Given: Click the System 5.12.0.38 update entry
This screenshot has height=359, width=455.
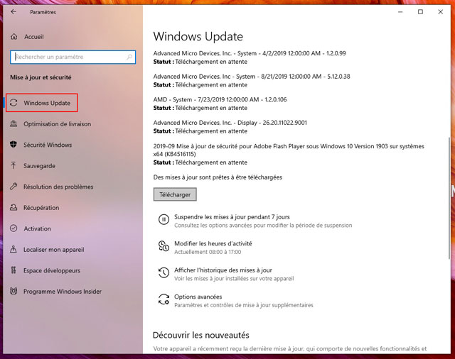Looking at the screenshot, I should (252, 77).
